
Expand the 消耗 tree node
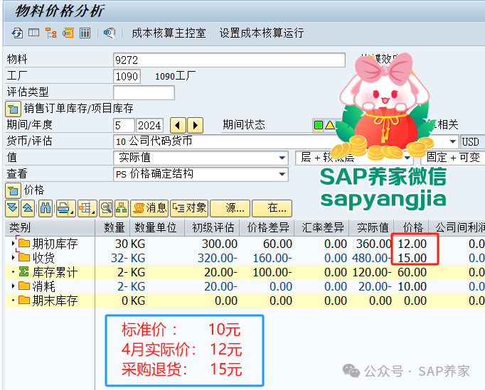click(13, 286)
